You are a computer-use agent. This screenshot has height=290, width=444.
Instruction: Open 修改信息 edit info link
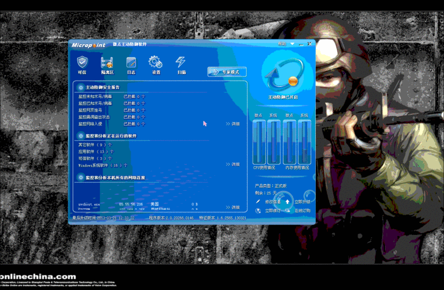273,202
